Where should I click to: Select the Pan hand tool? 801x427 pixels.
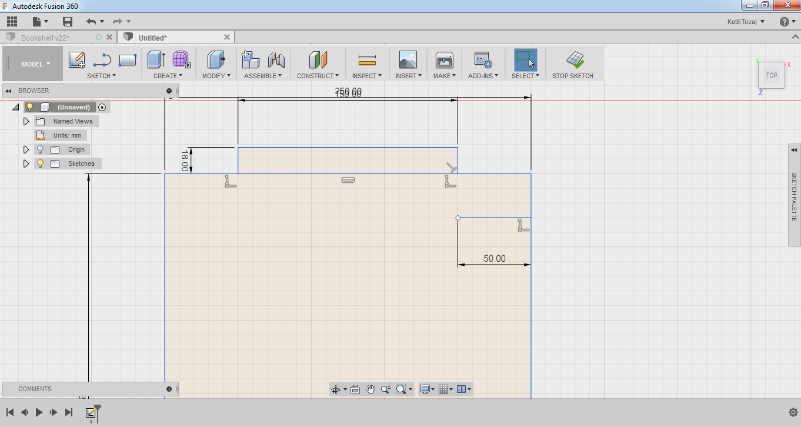371,389
